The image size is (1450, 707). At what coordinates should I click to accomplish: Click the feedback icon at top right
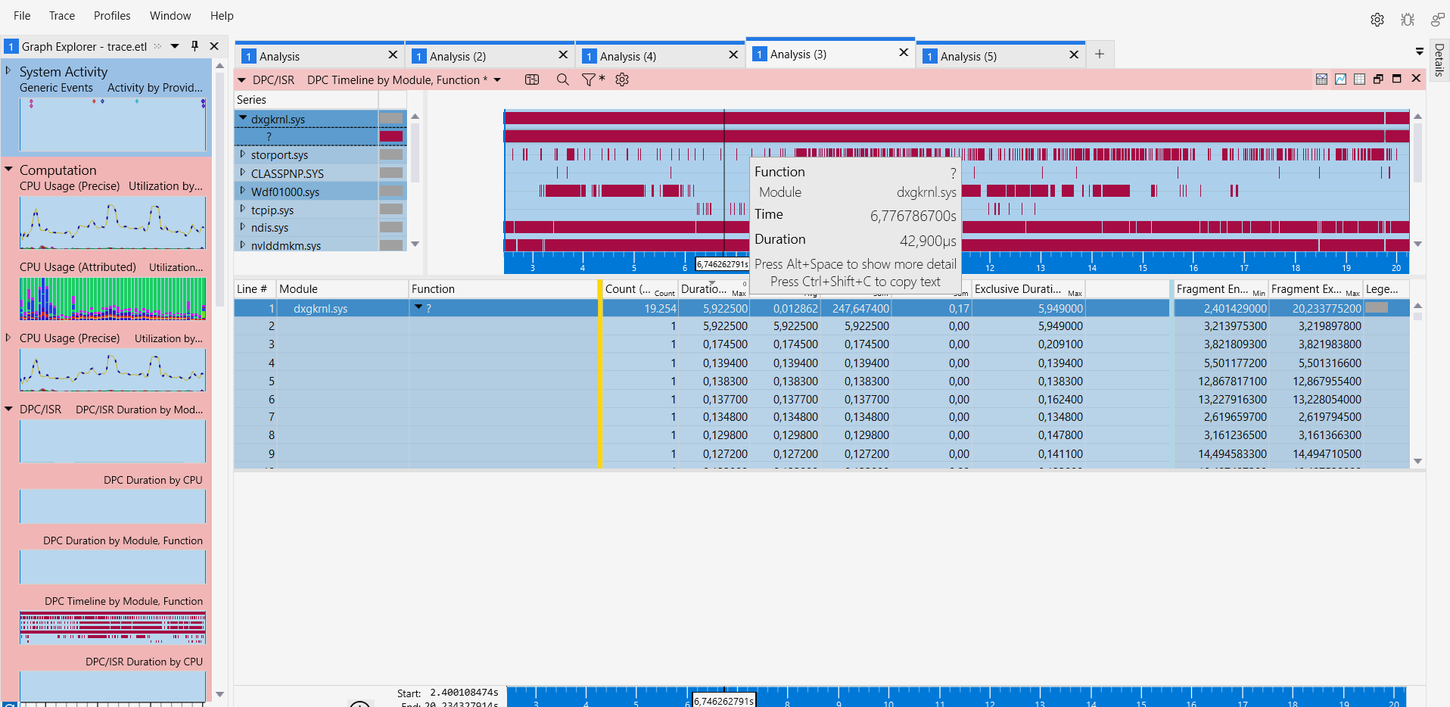tap(1437, 20)
